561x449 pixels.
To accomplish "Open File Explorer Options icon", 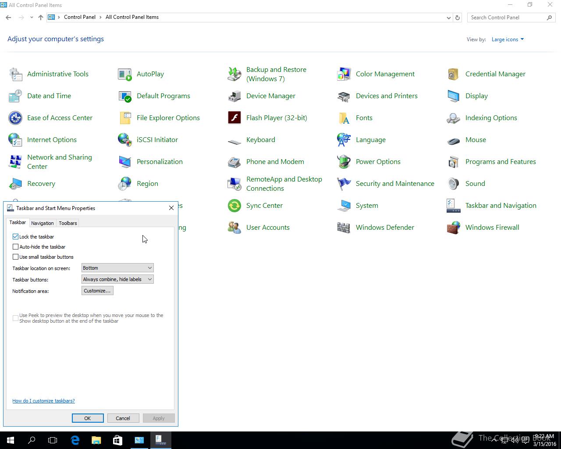I will (x=125, y=118).
